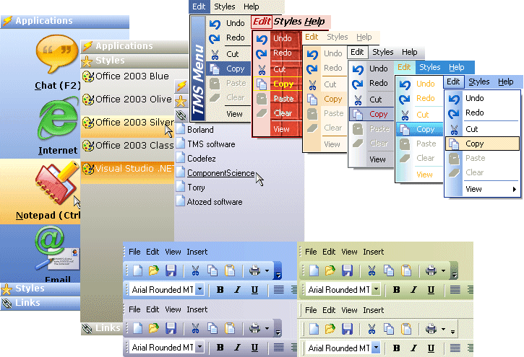This screenshot has width=524, height=357.
Task: Toggle Underline in the silver toolbar
Action: 254,348
